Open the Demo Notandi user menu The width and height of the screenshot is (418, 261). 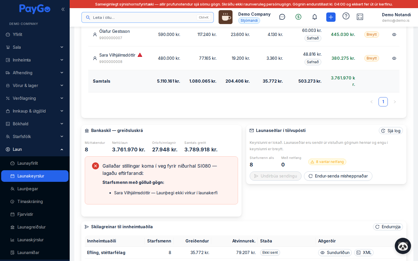(x=396, y=17)
